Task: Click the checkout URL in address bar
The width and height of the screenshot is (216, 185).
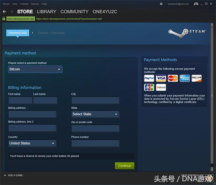Action: [69, 19]
